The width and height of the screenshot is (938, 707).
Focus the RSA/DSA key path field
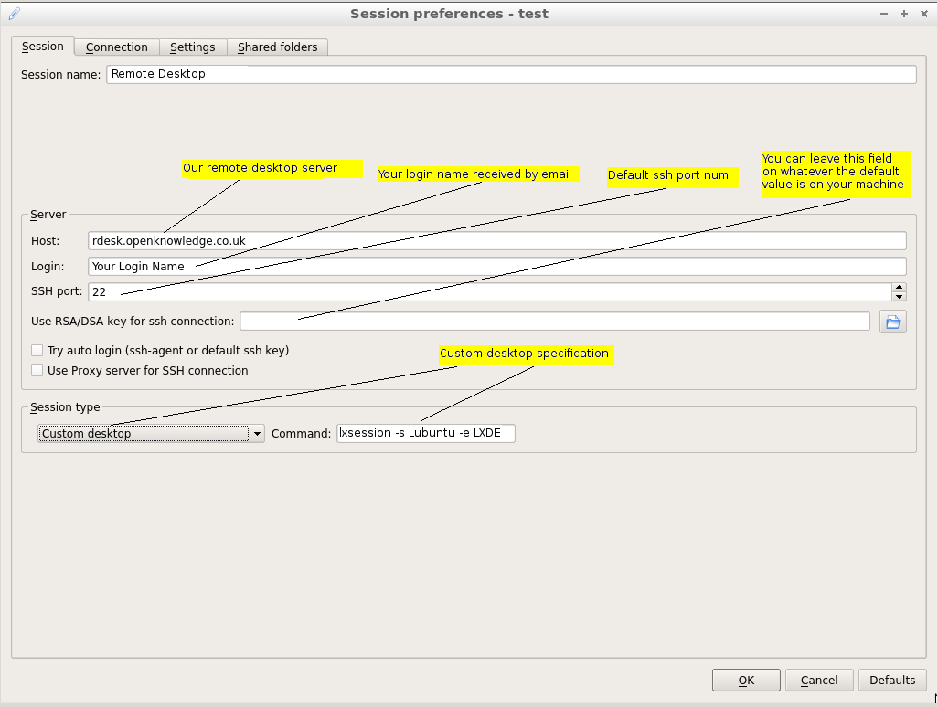tap(554, 322)
